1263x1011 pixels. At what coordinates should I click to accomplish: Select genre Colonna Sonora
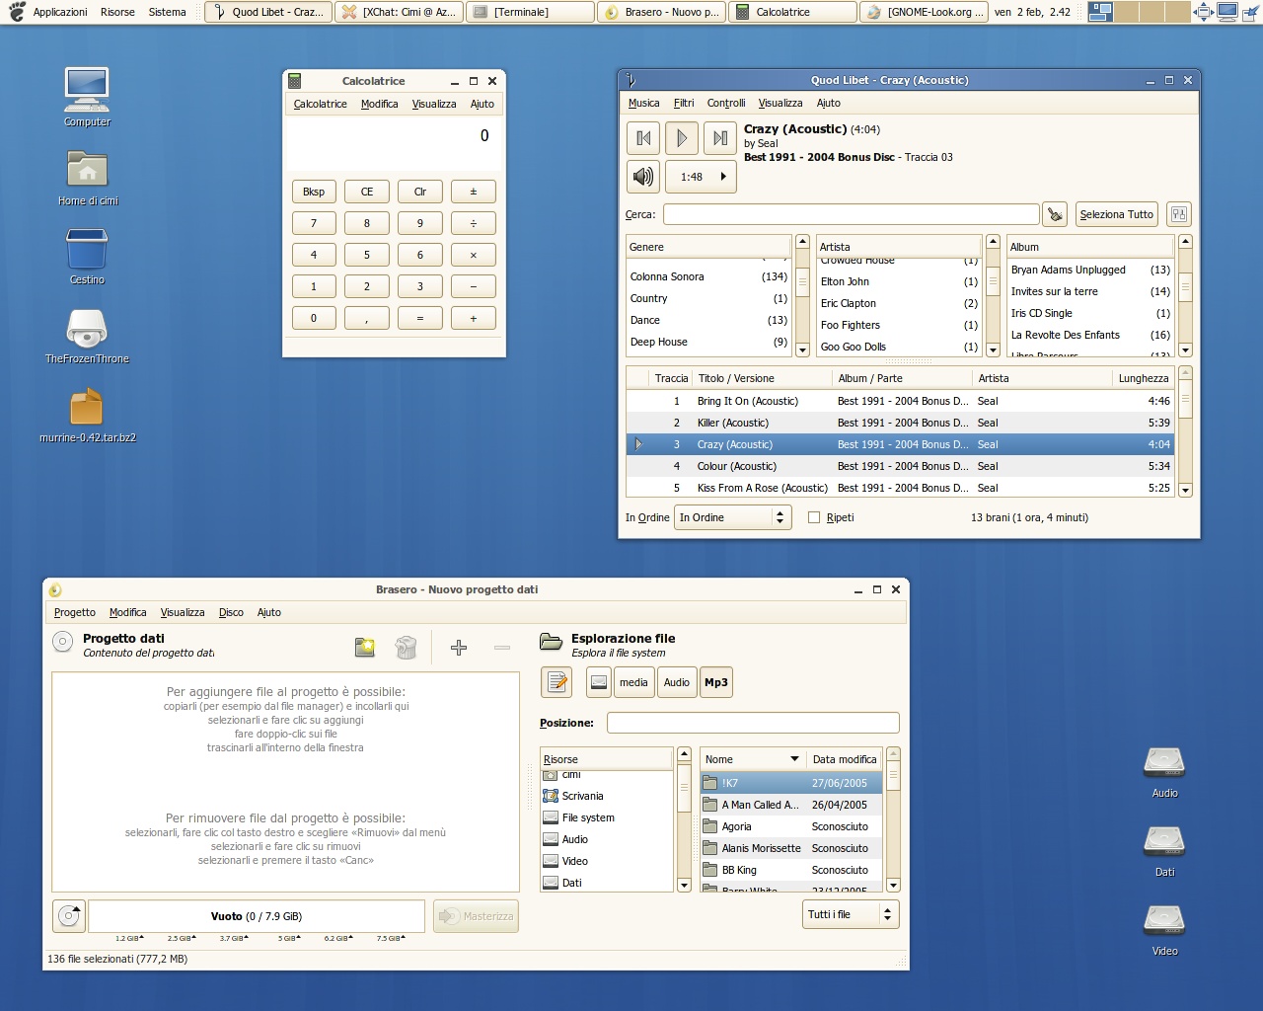(708, 276)
